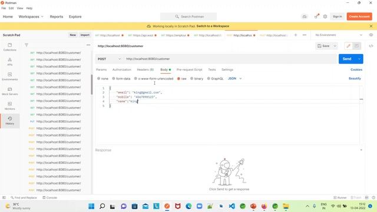Click the blue Send button

pyautogui.click(x=347, y=59)
